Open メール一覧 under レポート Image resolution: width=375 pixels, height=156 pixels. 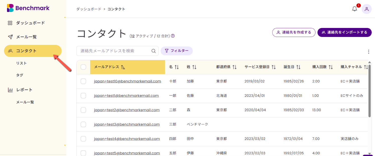coord(25,102)
